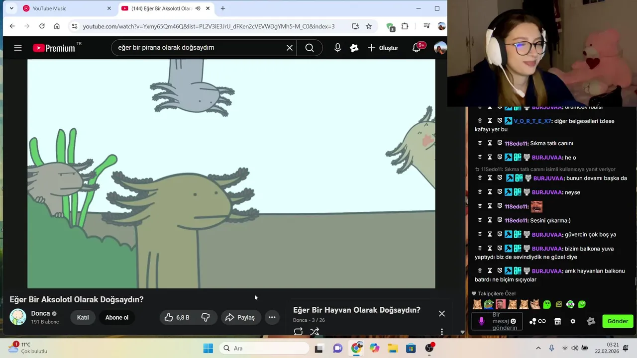Open the sparkle AI icon beside microphone
Image resolution: width=637 pixels, height=358 pixels.
[354, 48]
